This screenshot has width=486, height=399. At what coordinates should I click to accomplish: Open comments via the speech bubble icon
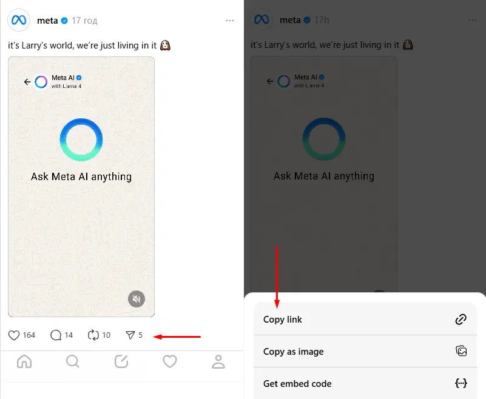tap(56, 335)
